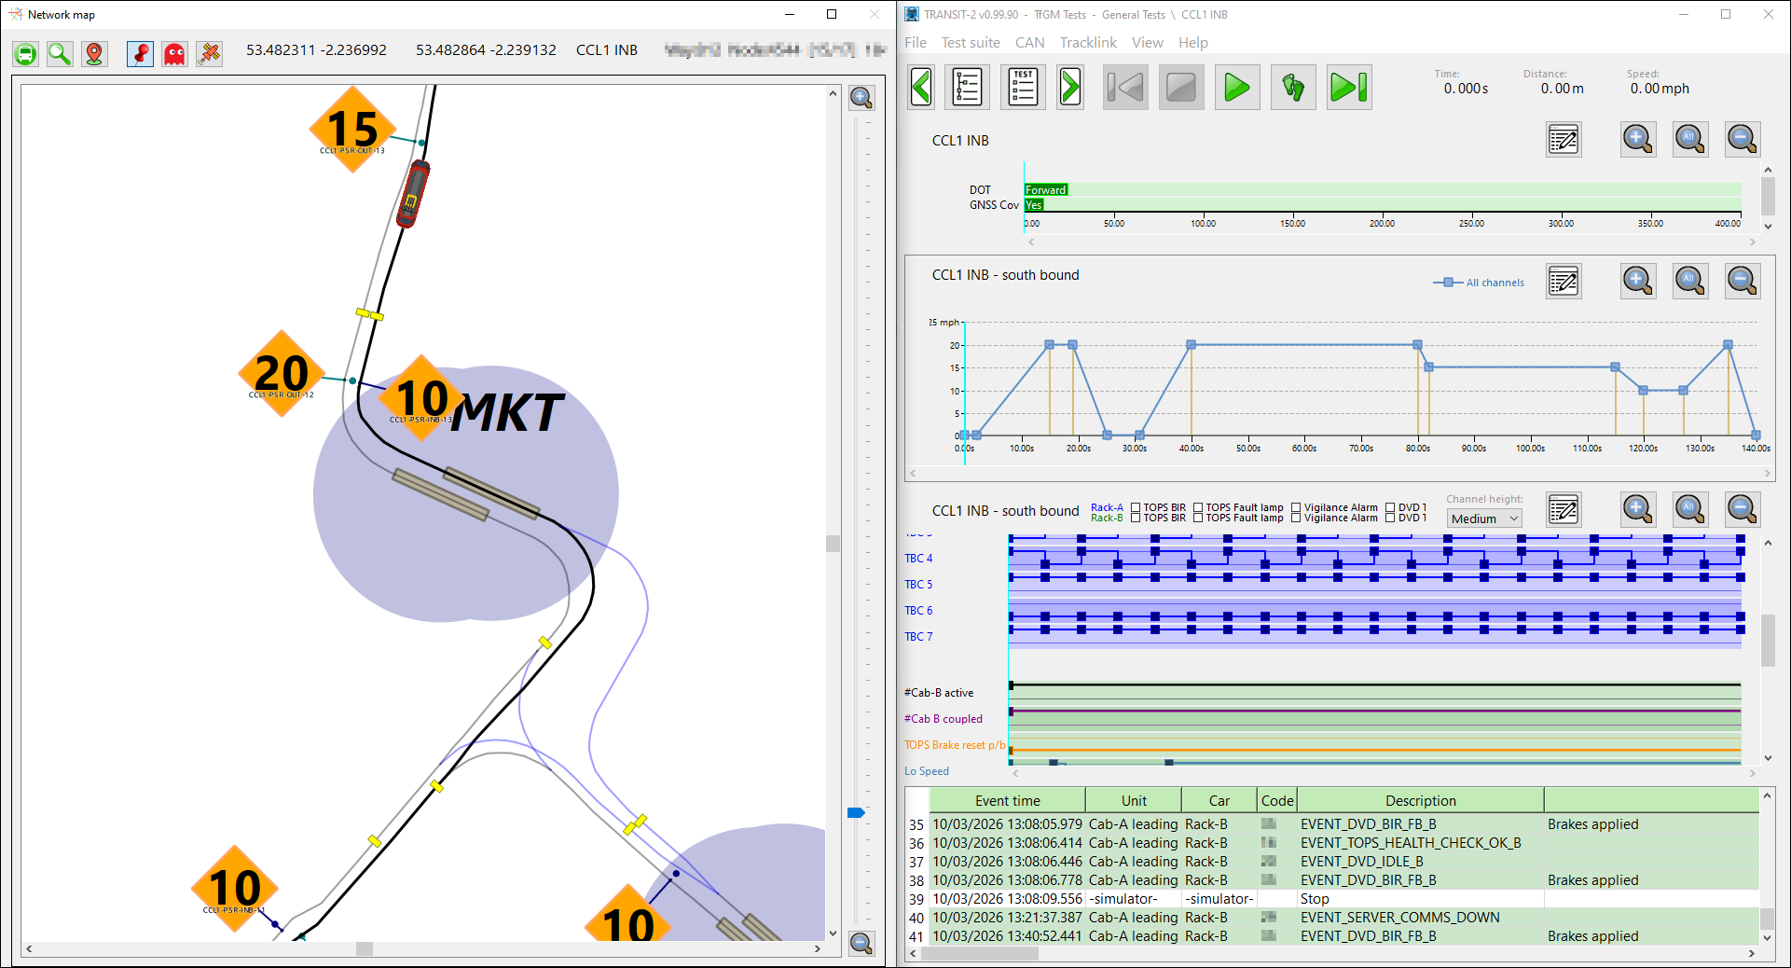Open the TEST checklist icon
This screenshot has height=968, width=1791.
1023,88
